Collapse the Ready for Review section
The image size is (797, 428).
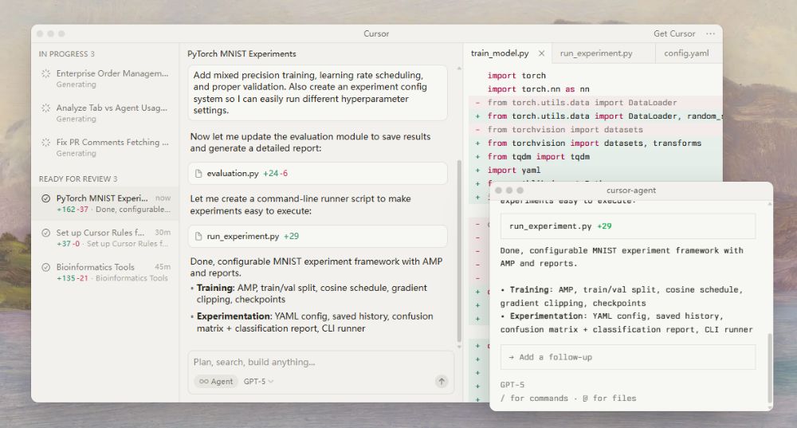(77, 179)
